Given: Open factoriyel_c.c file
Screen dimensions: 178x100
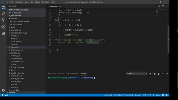Looking at the screenshot, I should click(26, 56).
